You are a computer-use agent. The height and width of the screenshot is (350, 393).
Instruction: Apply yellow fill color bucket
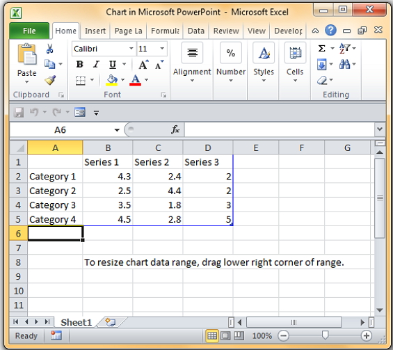(x=112, y=80)
